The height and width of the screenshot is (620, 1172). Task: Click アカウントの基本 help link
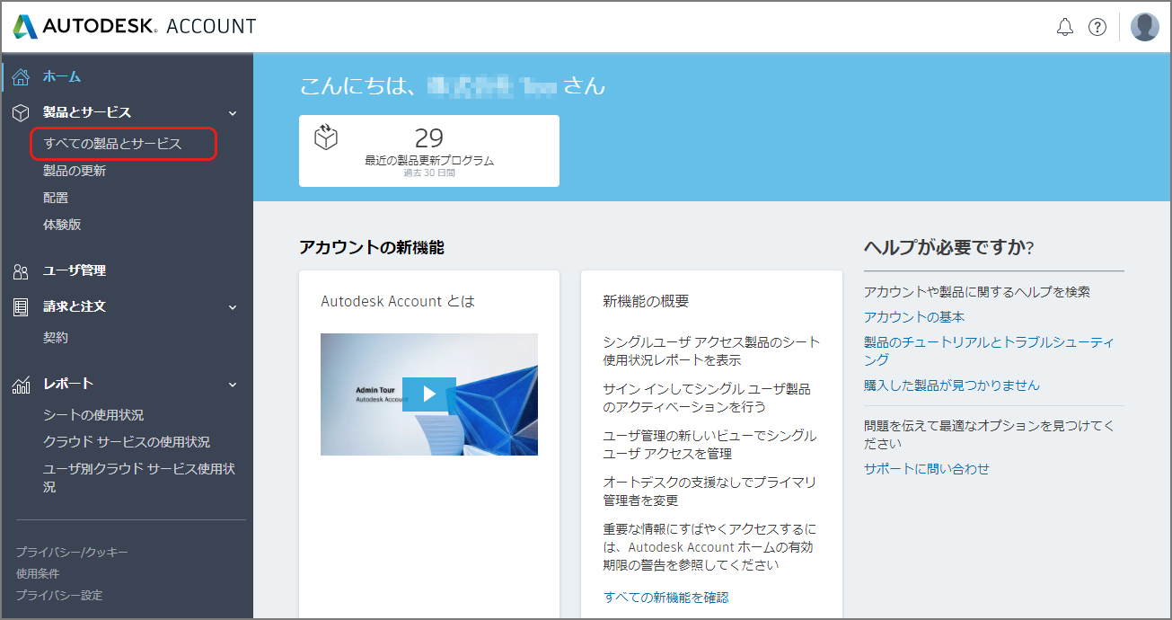(x=914, y=317)
